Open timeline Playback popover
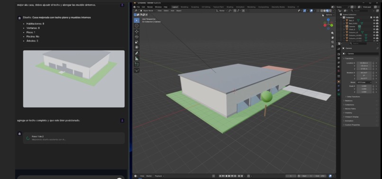Screen dimensions: 382x179 (x=159, y=176)
